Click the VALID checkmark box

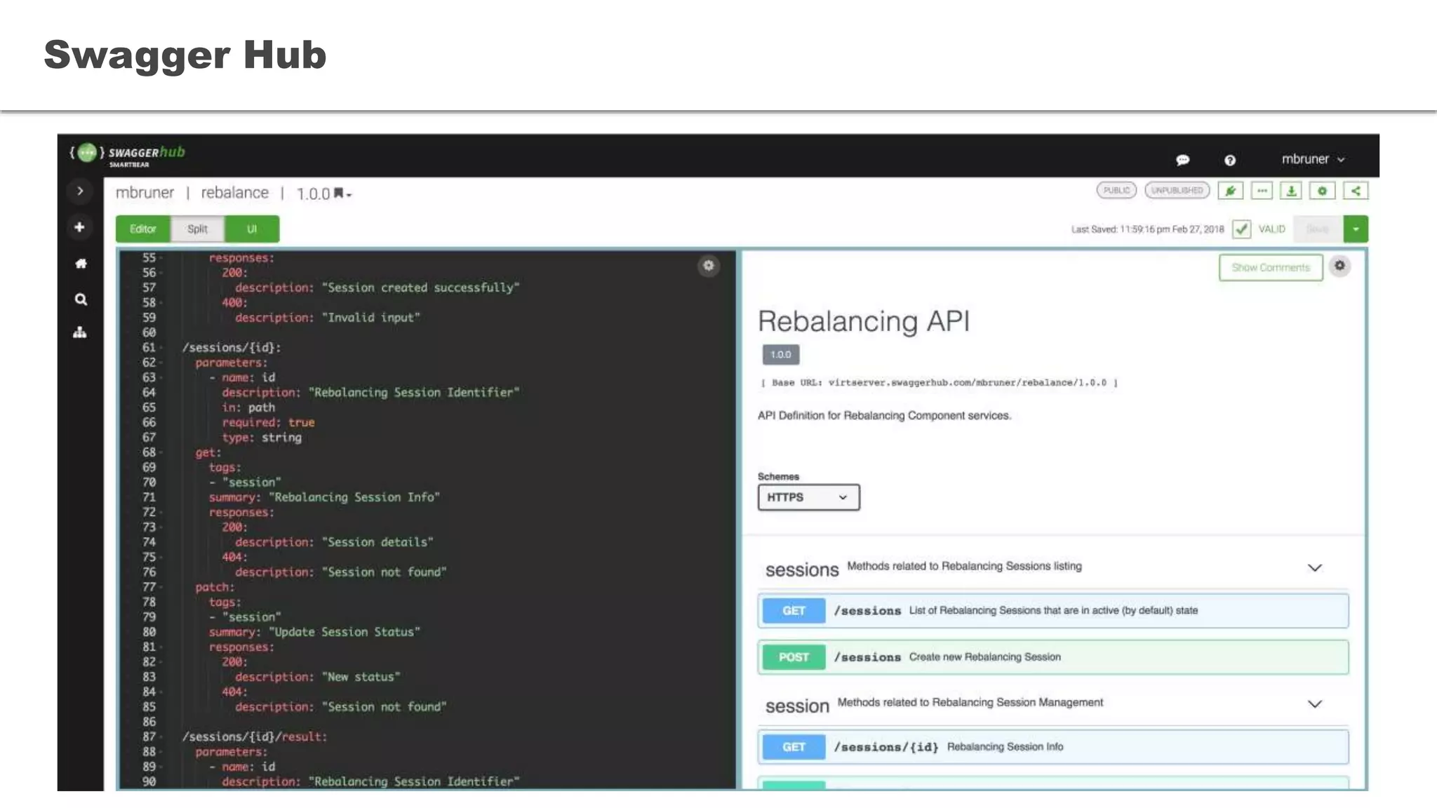click(x=1241, y=229)
